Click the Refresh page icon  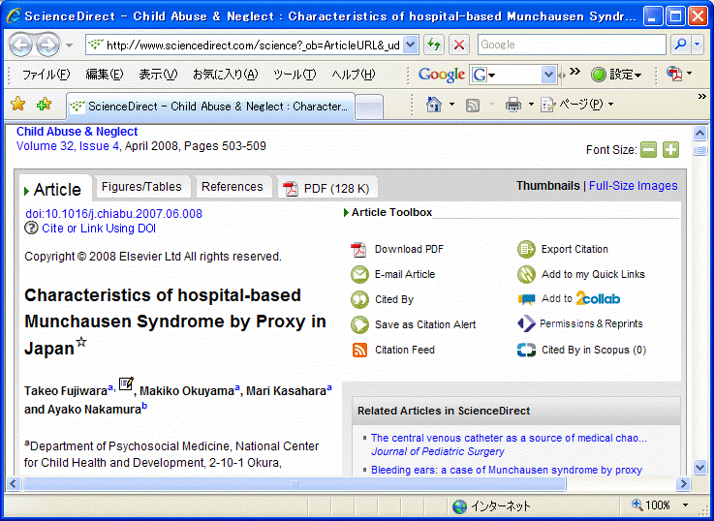[x=434, y=45]
